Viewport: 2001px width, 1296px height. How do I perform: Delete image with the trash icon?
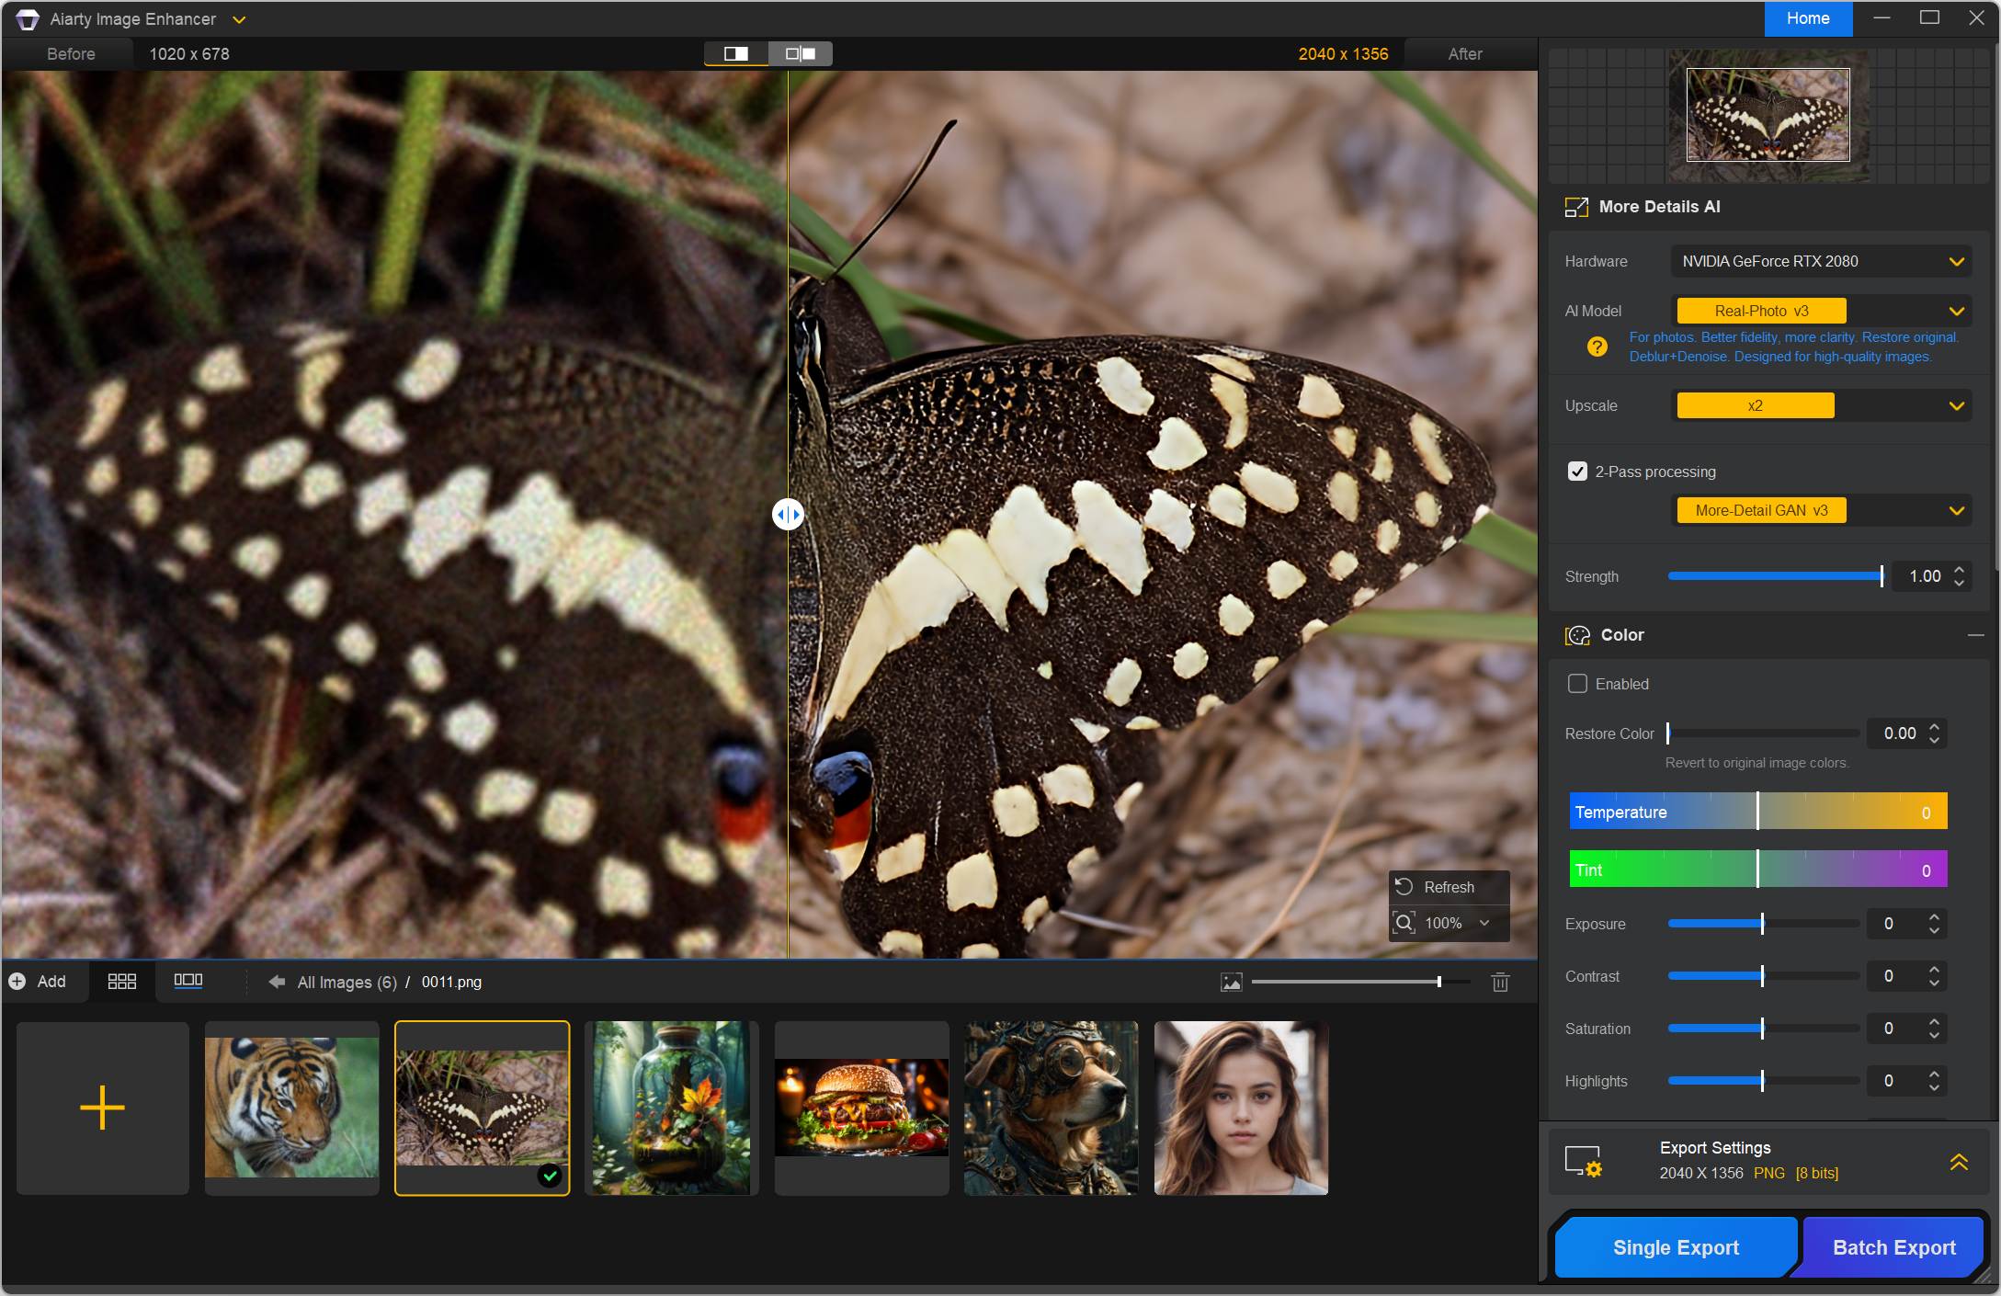[x=1500, y=983]
